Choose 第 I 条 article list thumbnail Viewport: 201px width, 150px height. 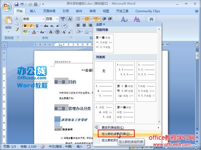[x=125, y=92]
